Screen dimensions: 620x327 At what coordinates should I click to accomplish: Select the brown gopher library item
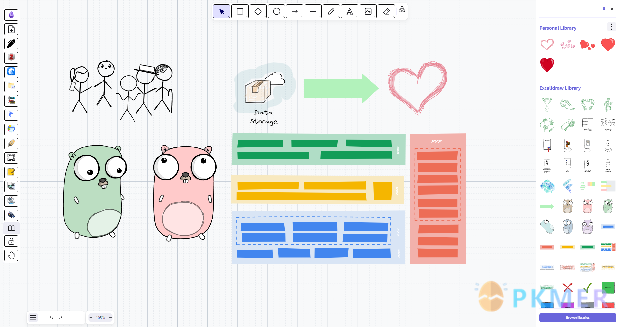coord(567,207)
